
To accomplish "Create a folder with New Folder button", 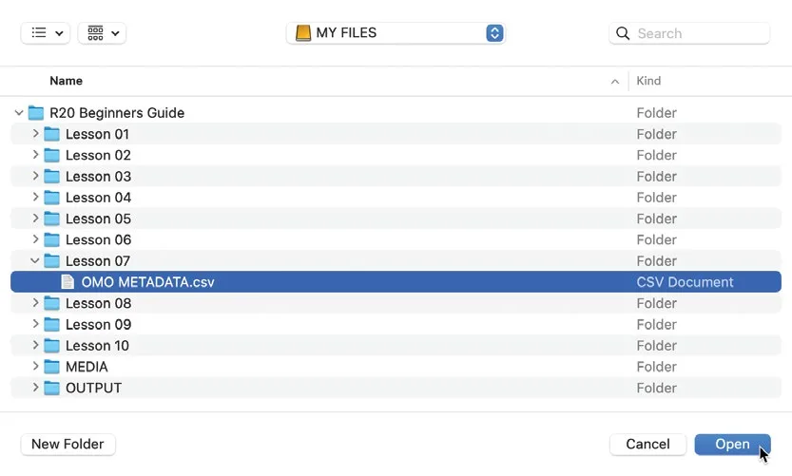I will pyautogui.click(x=68, y=445).
